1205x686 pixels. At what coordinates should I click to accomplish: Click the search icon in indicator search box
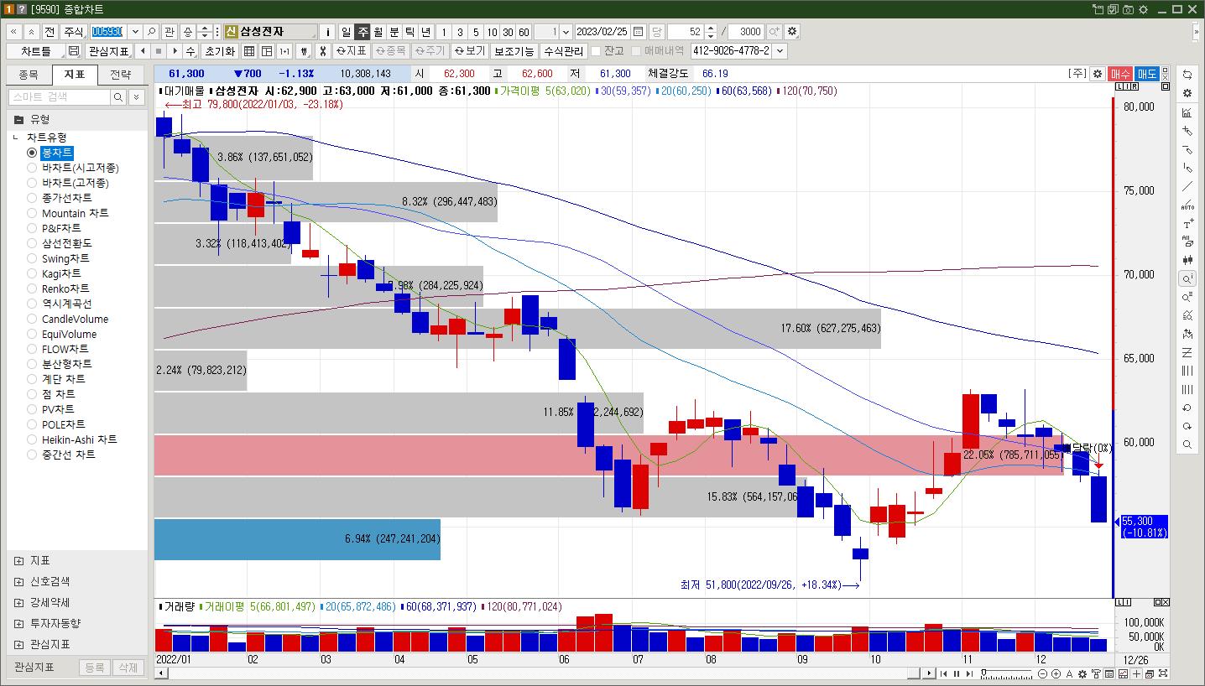[118, 97]
